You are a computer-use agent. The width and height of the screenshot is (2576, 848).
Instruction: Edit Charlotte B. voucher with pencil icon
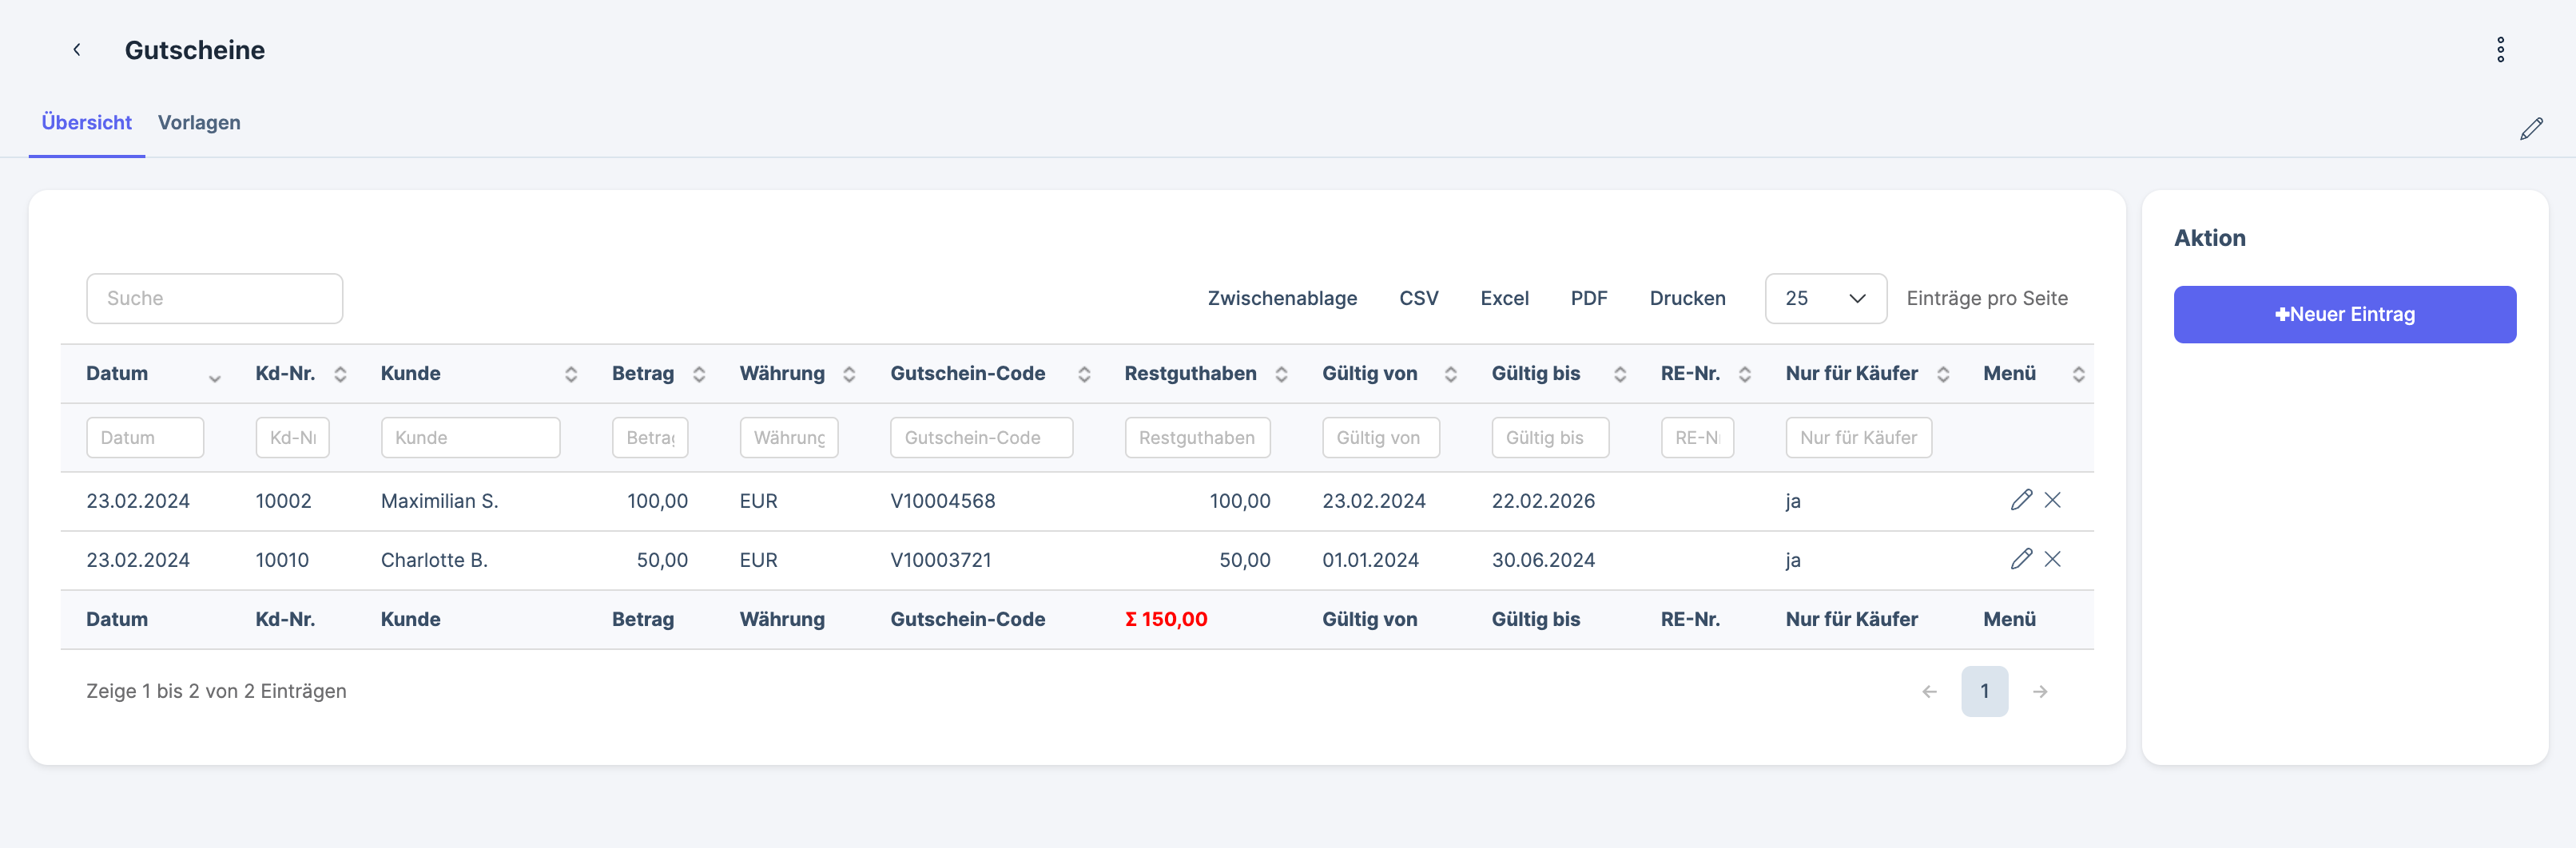click(x=2020, y=559)
